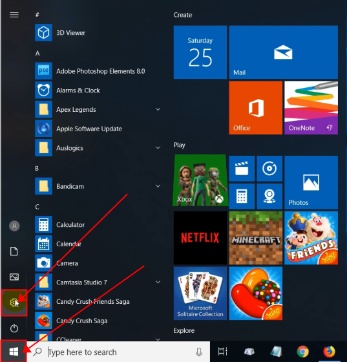Open the 3D Viewer app icon
Image resolution: width=347 pixels, height=362 pixels.
(43, 32)
